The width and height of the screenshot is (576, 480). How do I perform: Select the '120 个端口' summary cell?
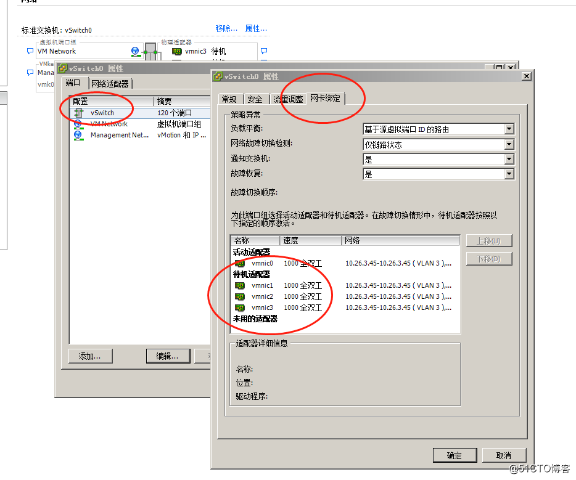coord(175,113)
